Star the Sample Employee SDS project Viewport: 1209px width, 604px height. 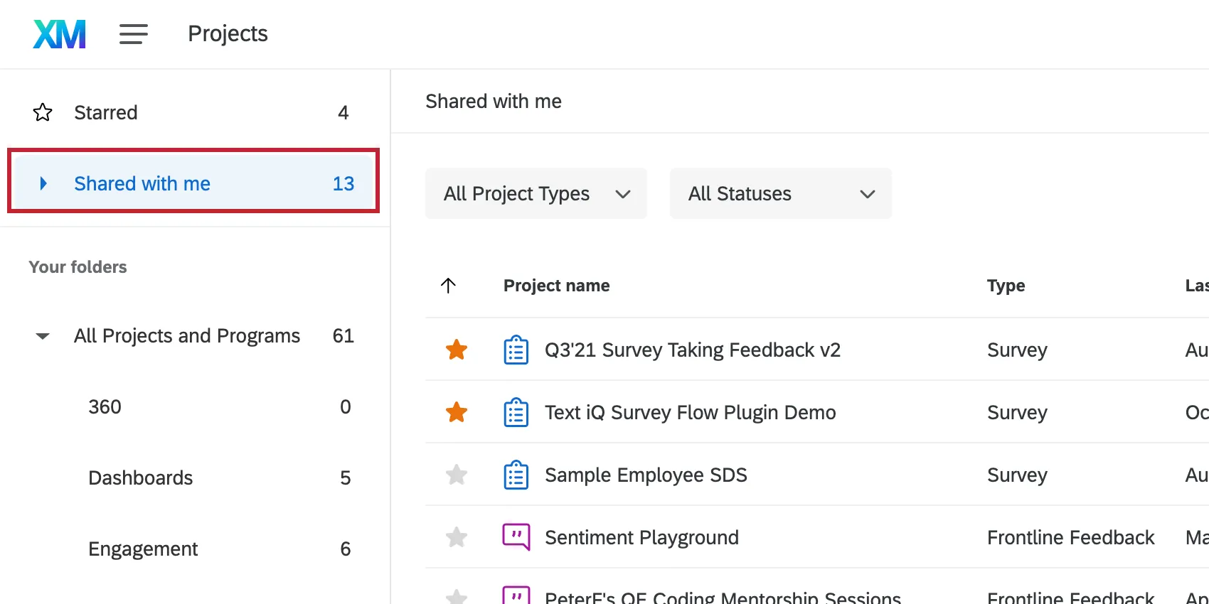click(457, 475)
